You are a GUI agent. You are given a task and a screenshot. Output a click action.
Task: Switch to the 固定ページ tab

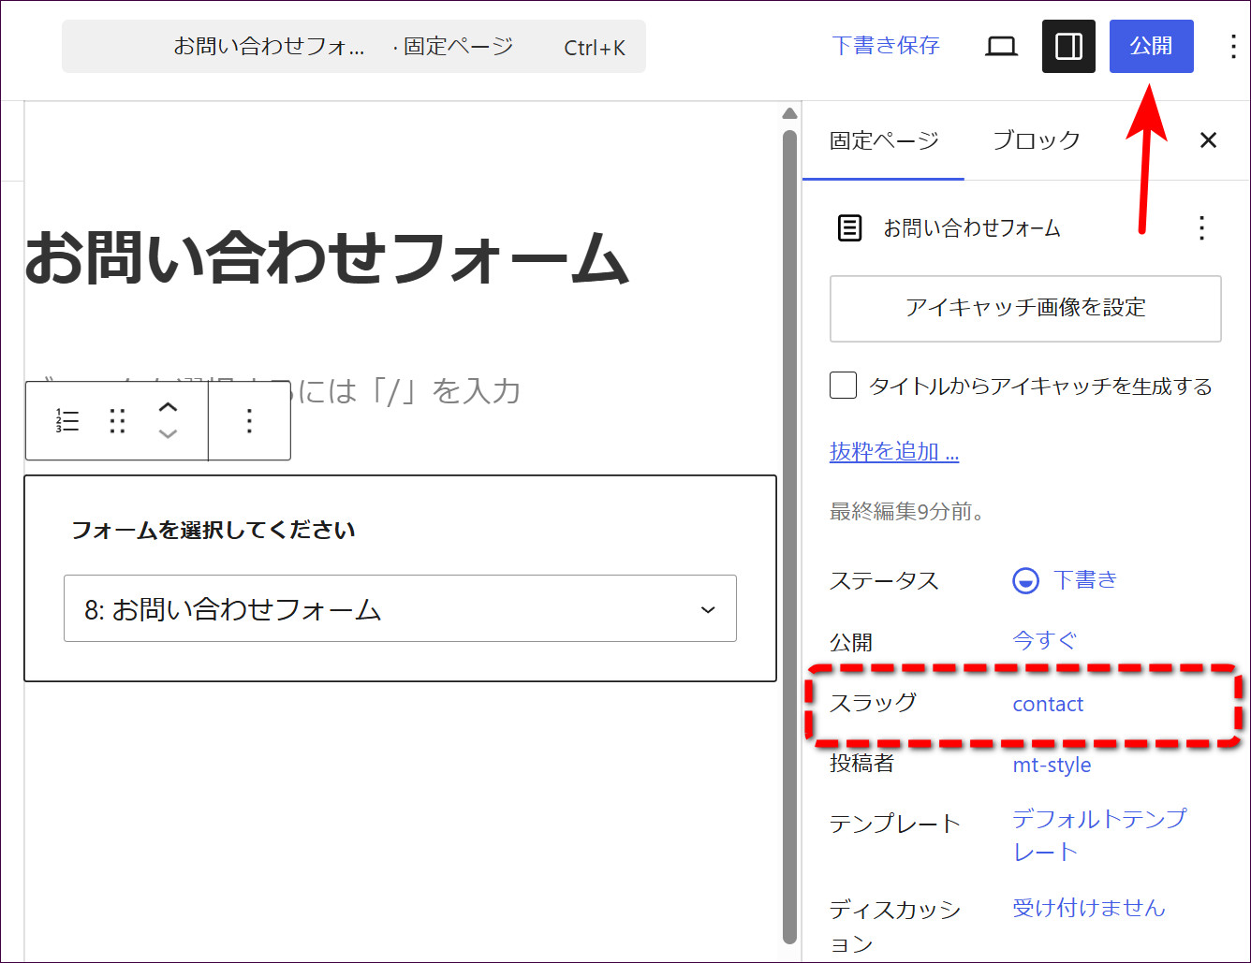(883, 140)
